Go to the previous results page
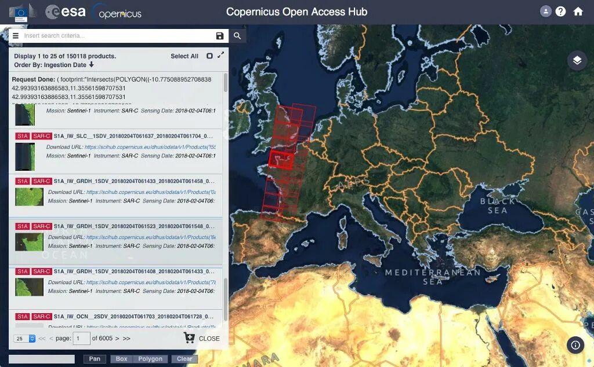Image resolution: width=594 pixels, height=367 pixels. tap(51, 338)
